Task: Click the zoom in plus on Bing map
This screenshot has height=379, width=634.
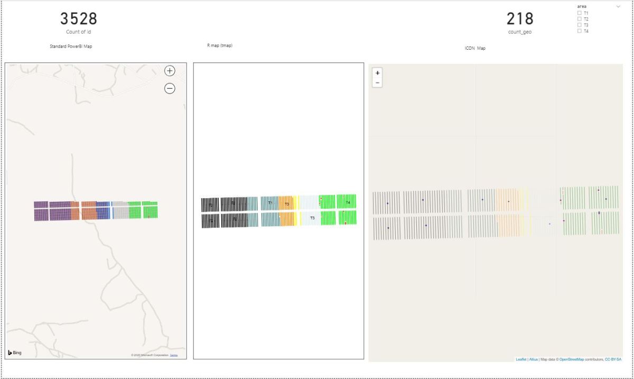Action: [169, 70]
